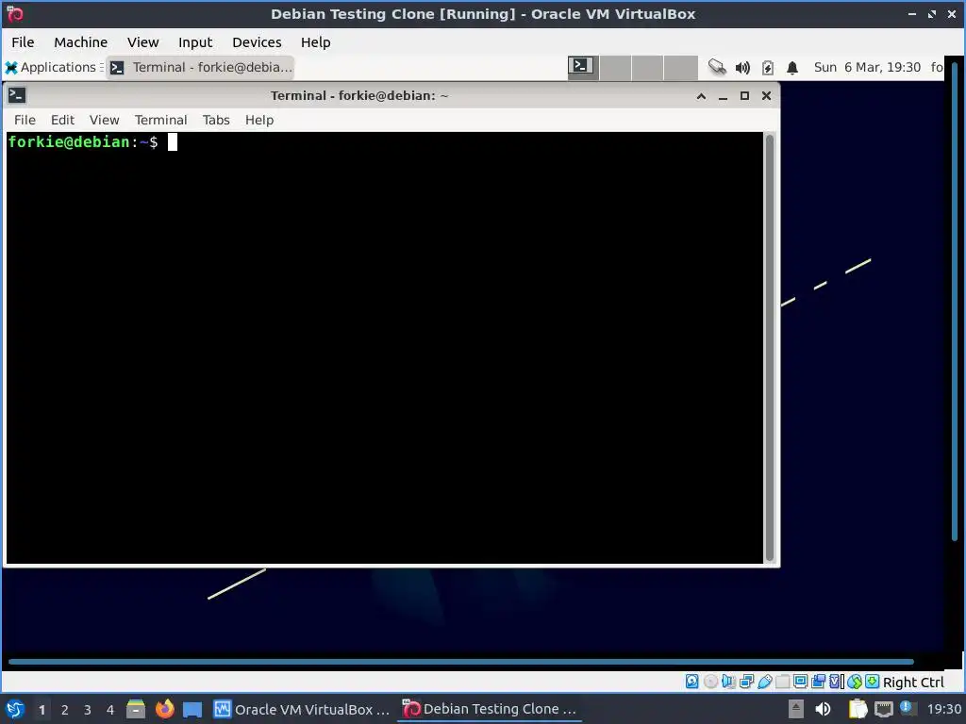Screen dimensions: 966x724
Task: Click the guest panel volume icon
Action: pos(742,68)
